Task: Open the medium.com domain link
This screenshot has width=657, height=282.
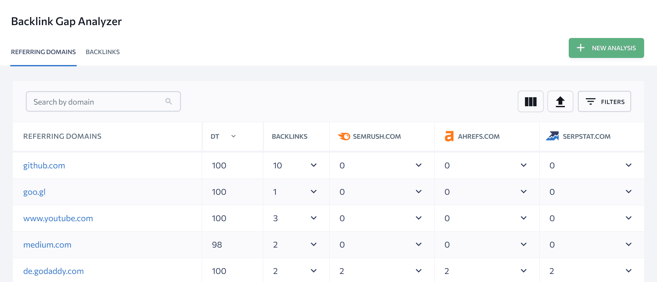Action: (47, 245)
